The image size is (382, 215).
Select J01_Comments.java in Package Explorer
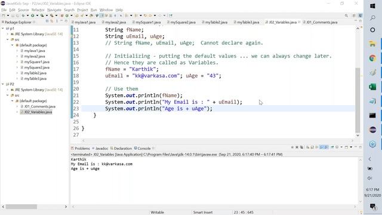pos(39,106)
